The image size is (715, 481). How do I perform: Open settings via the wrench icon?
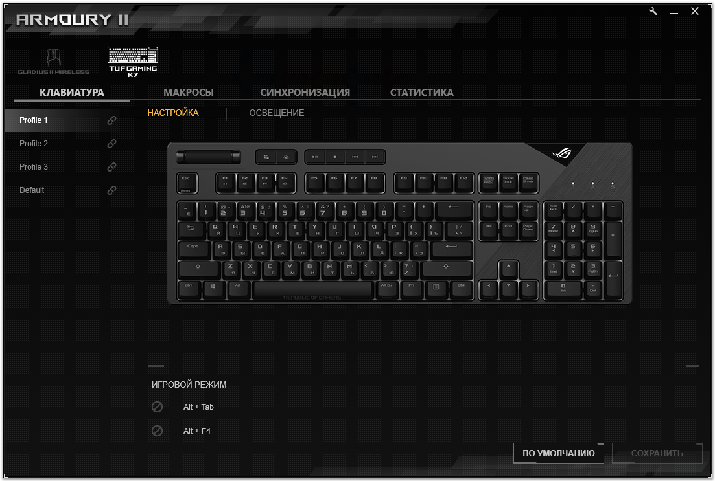pos(653,12)
